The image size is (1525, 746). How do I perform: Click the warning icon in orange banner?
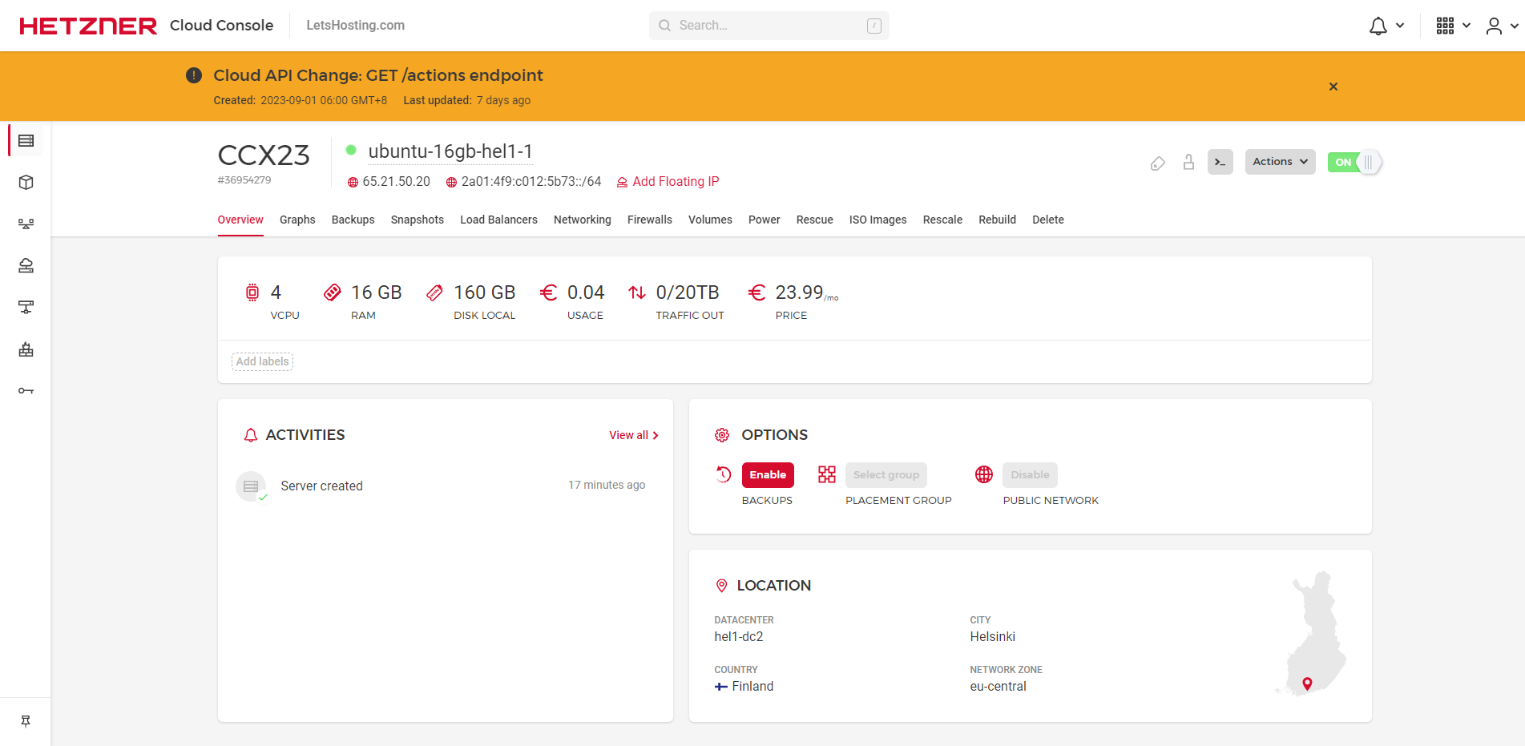click(x=194, y=75)
